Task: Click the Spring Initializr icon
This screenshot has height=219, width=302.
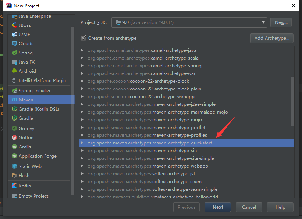Action: click(14, 91)
